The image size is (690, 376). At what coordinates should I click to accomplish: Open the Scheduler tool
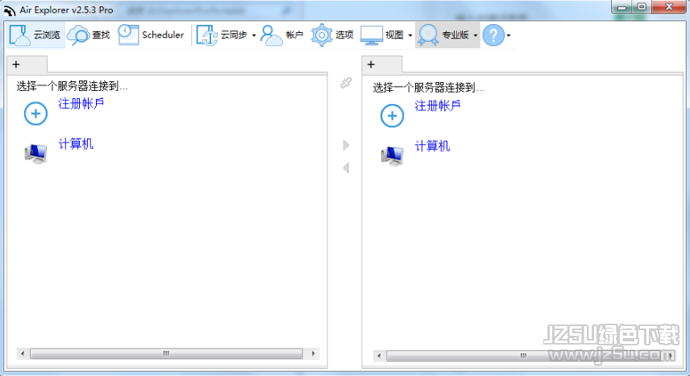coord(151,35)
